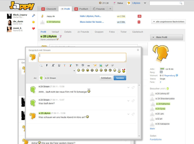Open the Freunde tab
Screen dimensions: 194x144
point(99,9)
